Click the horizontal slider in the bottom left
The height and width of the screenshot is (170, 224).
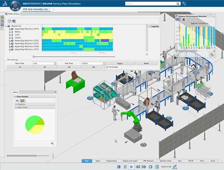[x=28, y=156]
